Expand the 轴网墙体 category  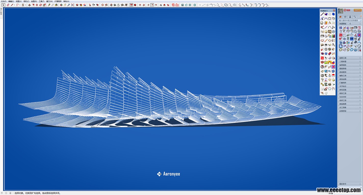350,65
